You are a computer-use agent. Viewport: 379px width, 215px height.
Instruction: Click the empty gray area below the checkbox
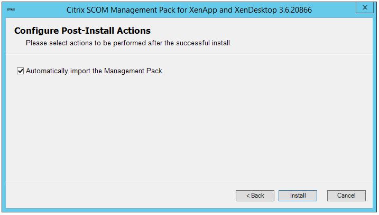point(189,126)
